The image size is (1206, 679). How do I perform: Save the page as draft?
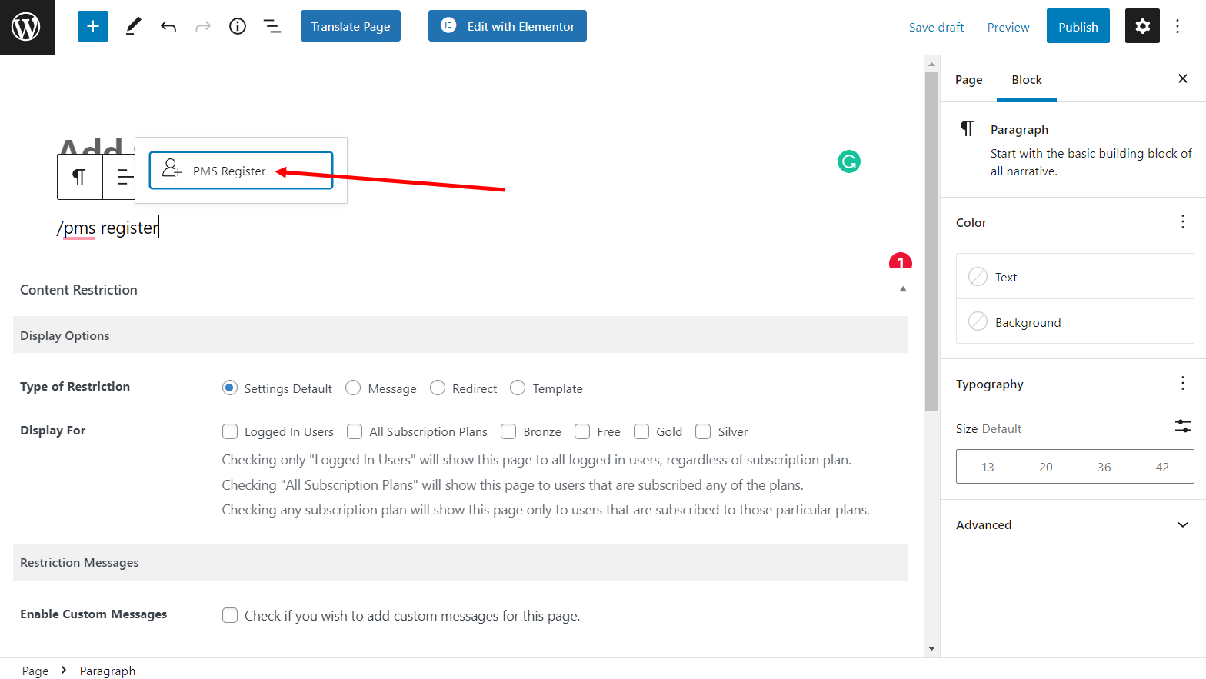[936, 27]
